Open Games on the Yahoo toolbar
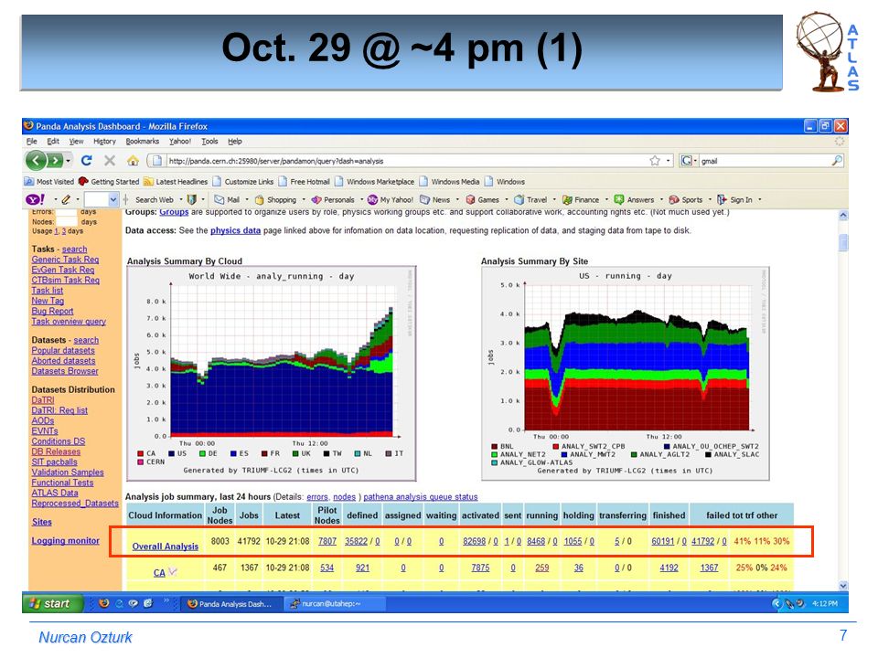This screenshot has height=658, width=878. coord(483,200)
